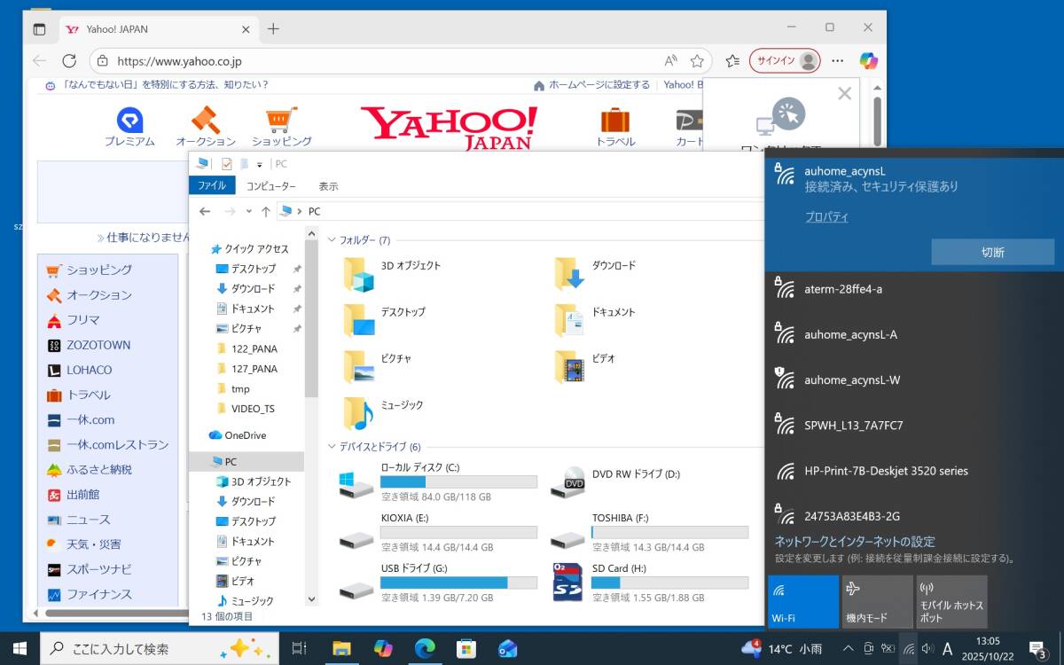This screenshot has width=1064, height=665.
Task: Show hidden system tray icons
Action: click(848, 649)
